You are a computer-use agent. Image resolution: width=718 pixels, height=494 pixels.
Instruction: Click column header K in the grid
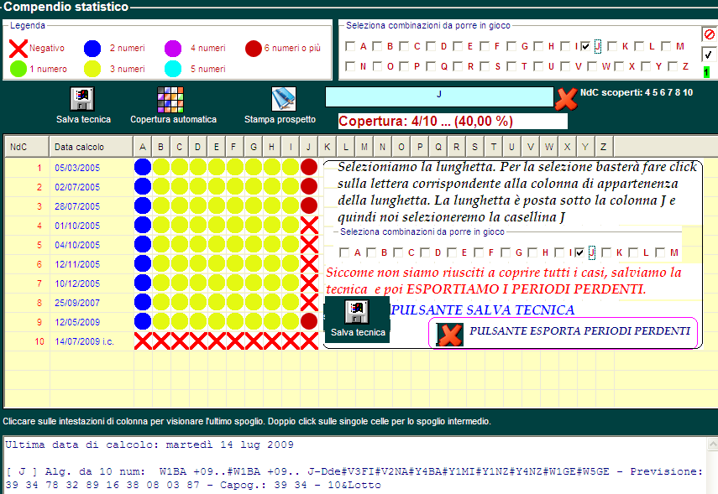327,147
